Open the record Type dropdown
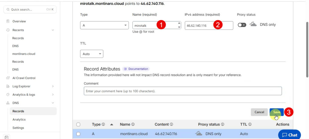This screenshot has height=139, width=309. 104,26
